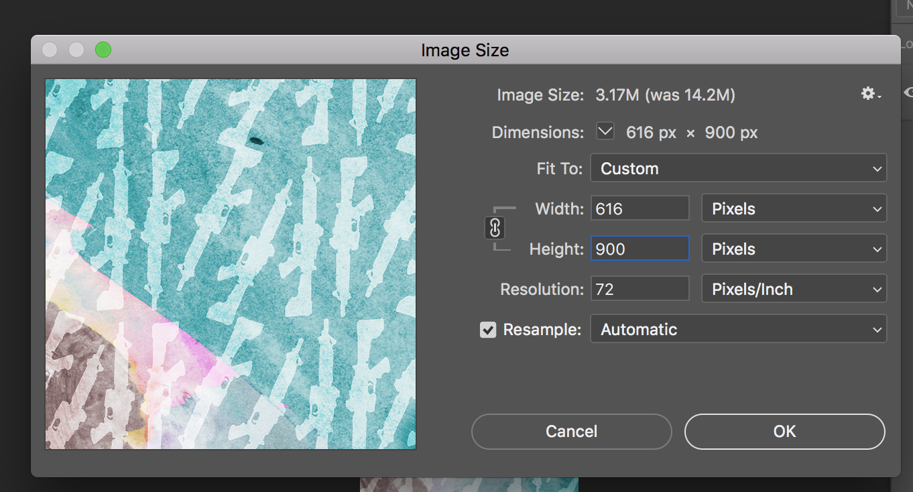Click the leftmost gray close window button
Viewport: 913px width, 492px height.
pos(50,50)
